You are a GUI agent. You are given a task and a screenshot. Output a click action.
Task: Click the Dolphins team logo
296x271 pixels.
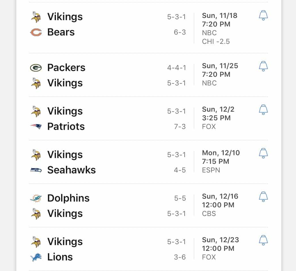point(36,198)
